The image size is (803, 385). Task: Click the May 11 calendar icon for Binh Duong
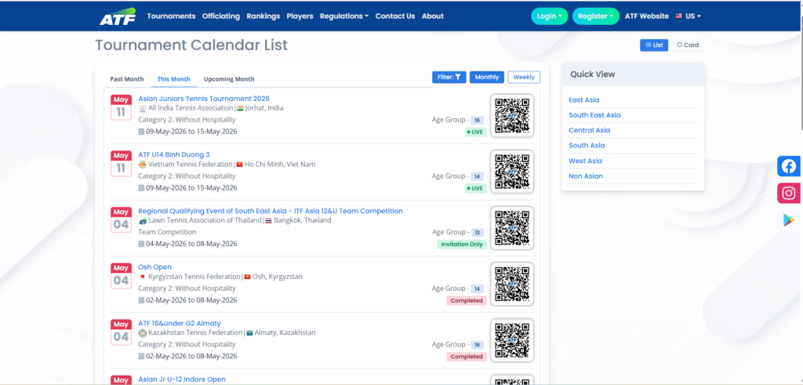[x=121, y=163]
